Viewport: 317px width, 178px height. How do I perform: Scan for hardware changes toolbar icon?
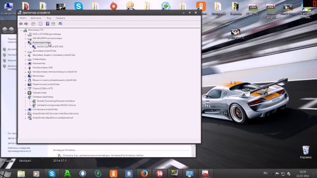(x=60, y=24)
